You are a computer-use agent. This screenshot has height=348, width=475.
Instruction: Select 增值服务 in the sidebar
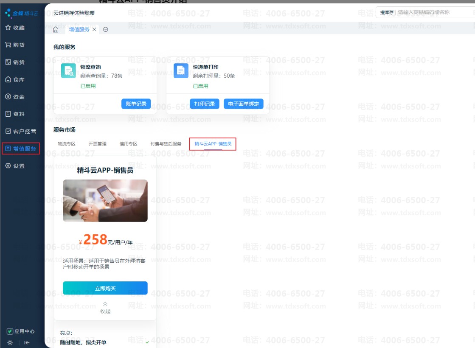click(x=21, y=149)
